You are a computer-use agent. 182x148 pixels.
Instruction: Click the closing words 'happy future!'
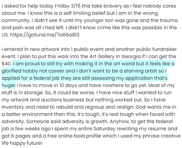coord(26,143)
